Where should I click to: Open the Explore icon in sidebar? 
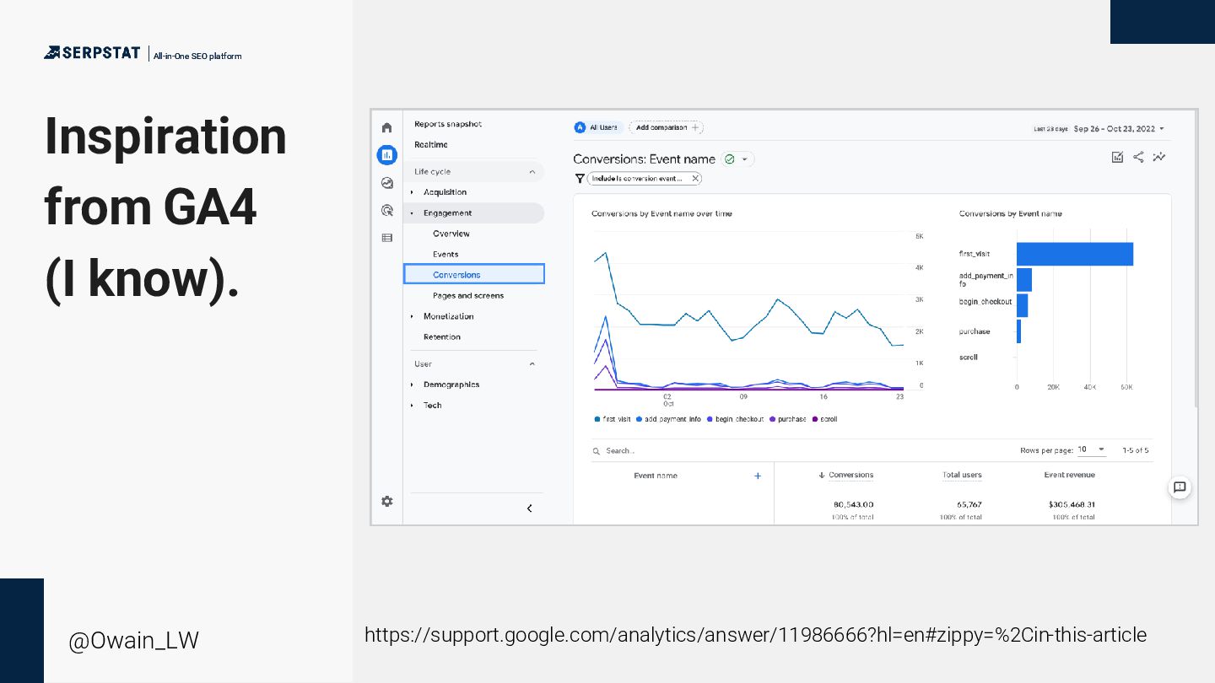pos(386,182)
